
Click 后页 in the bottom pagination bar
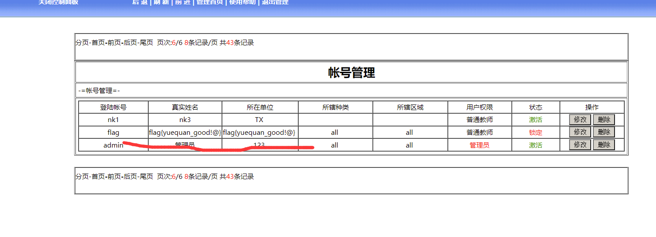130,177
